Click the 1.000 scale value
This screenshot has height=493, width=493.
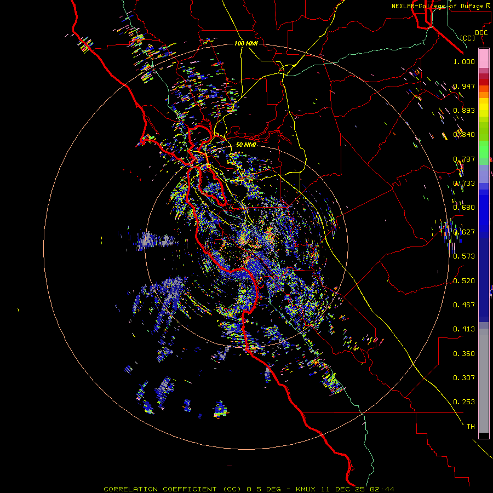(464, 61)
